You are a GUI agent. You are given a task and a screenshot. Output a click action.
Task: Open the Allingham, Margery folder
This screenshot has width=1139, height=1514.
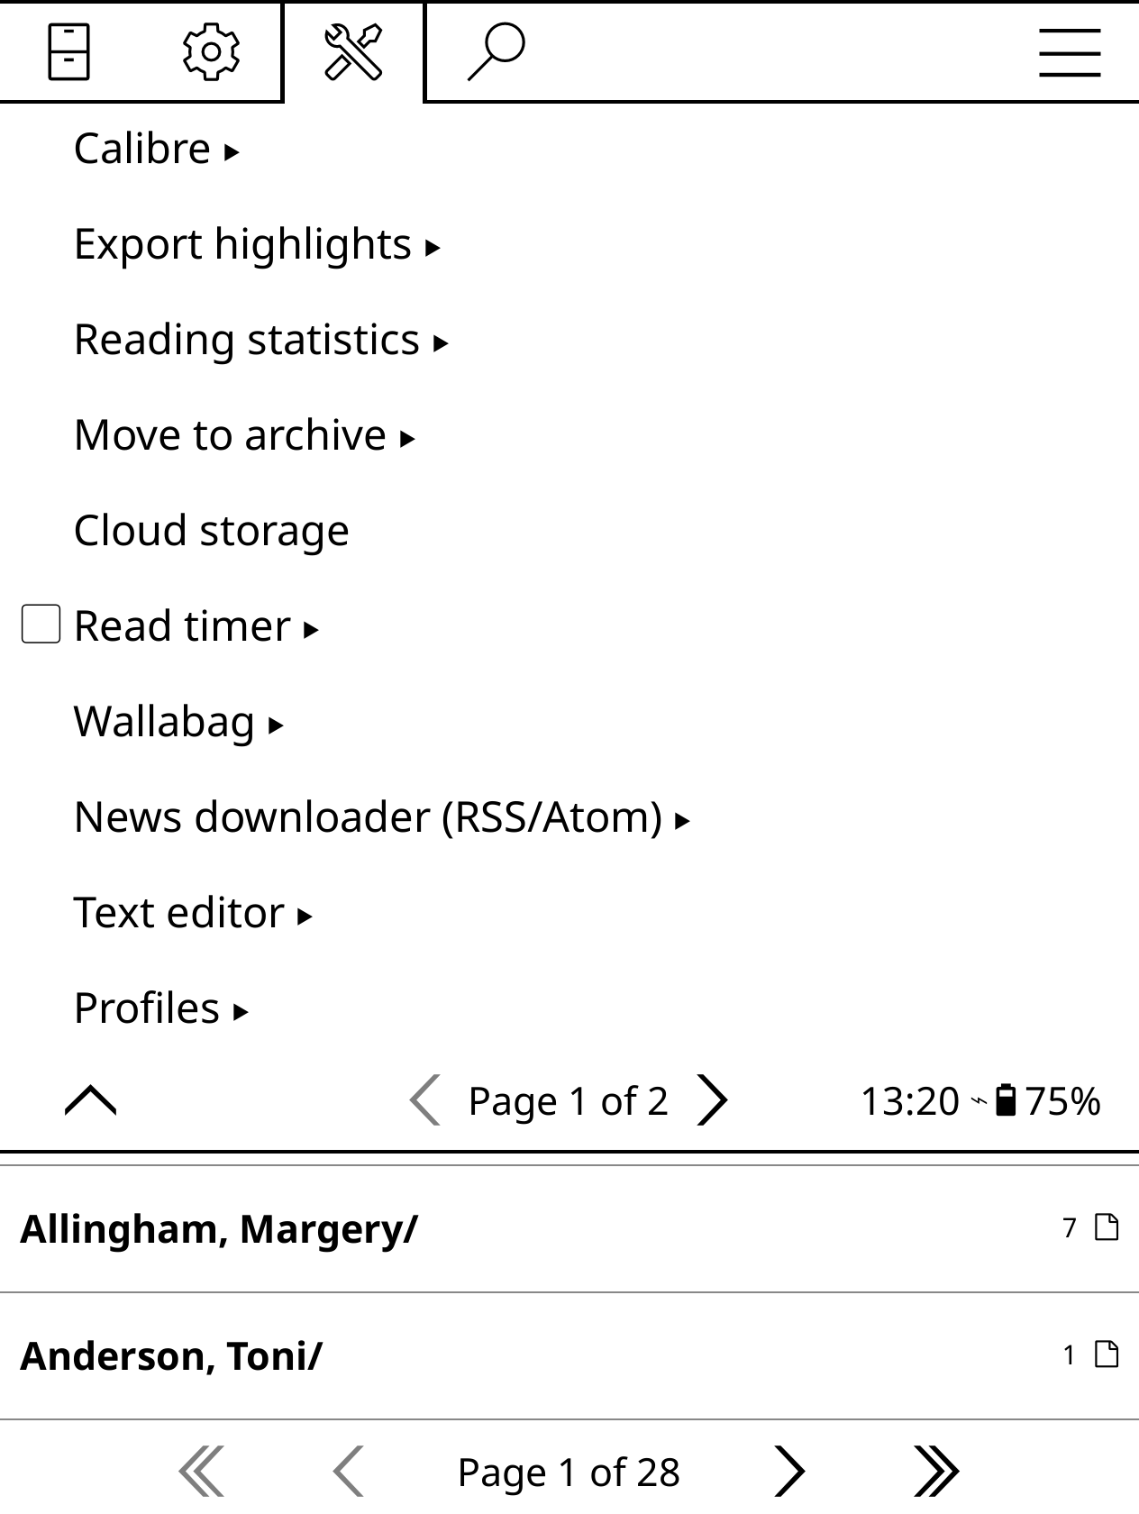pyautogui.click(x=219, y=1229)
